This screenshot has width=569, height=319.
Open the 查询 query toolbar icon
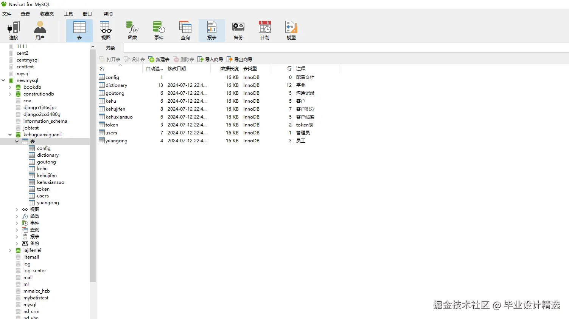coord(185,31)
